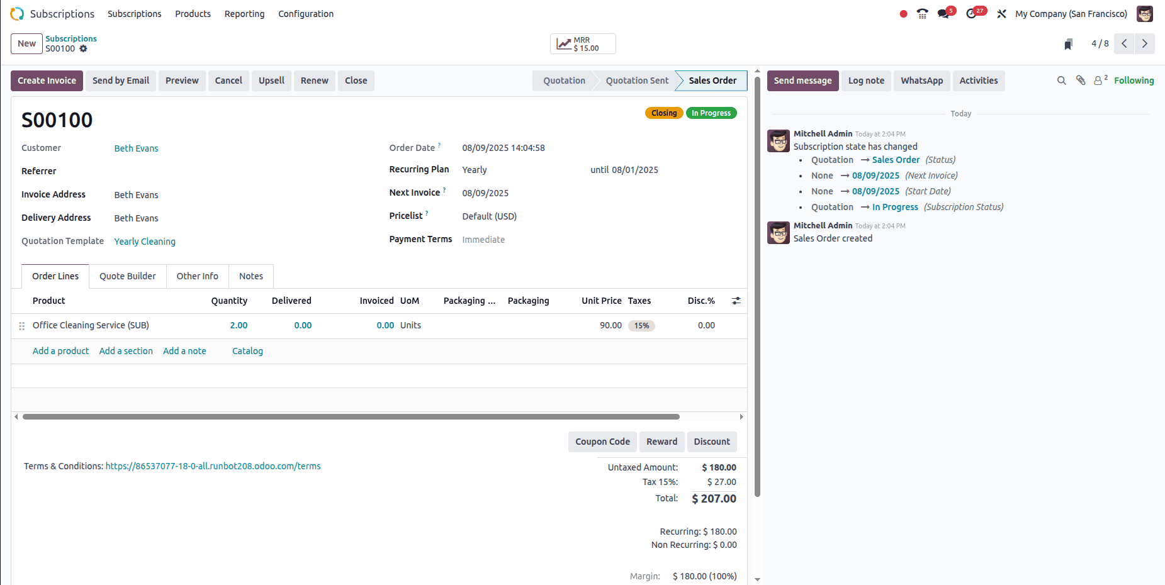1165x585 pixels.
Task: Open the customer Preview
Action: point(182,81)
